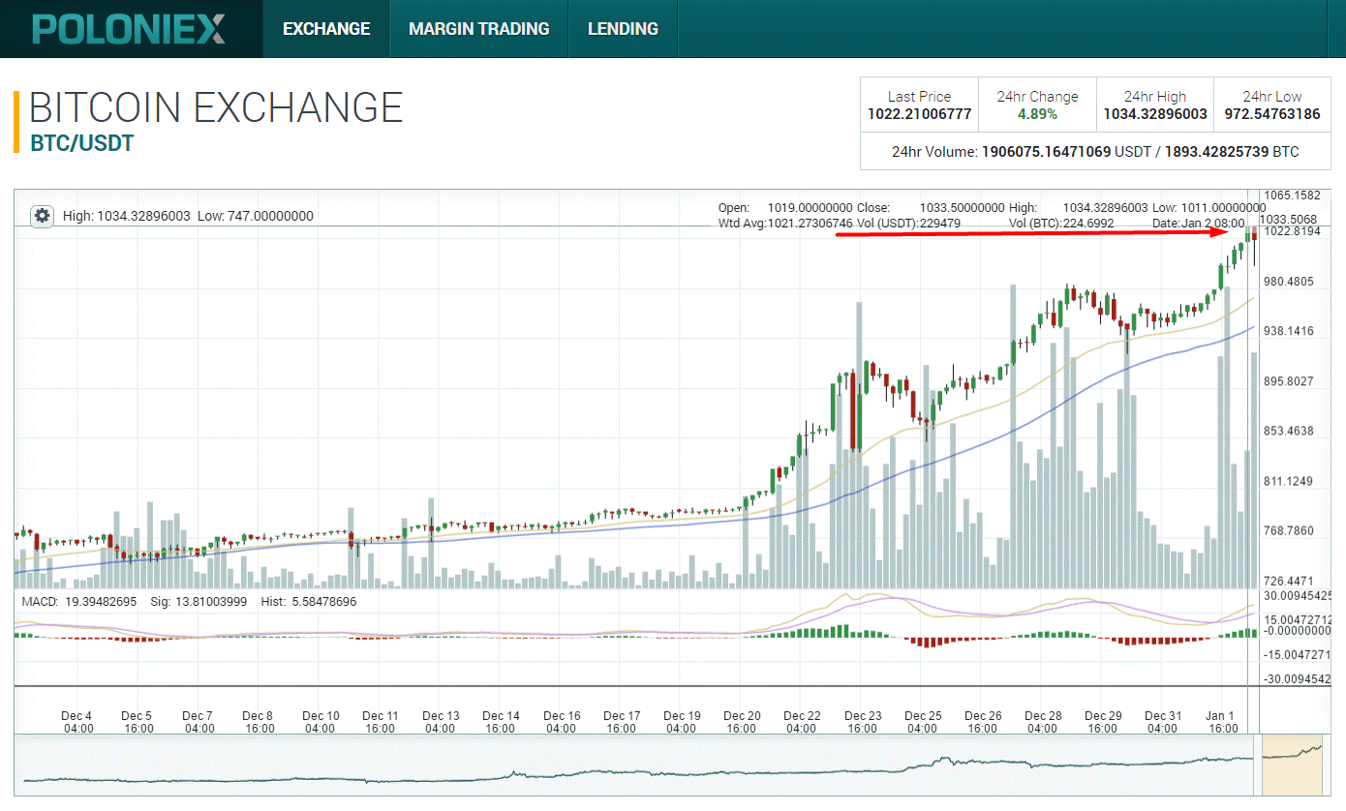This screenshot has height=811, width=1346.
Task: Click the large red candlestick near Dec 23
Action: point(853,409)
